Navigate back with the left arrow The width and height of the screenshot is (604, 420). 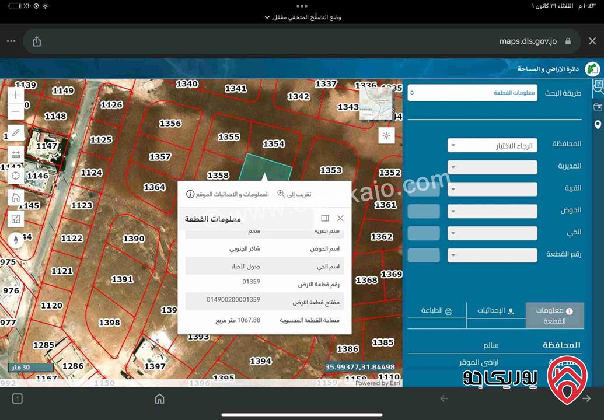(x=444, y=398)
